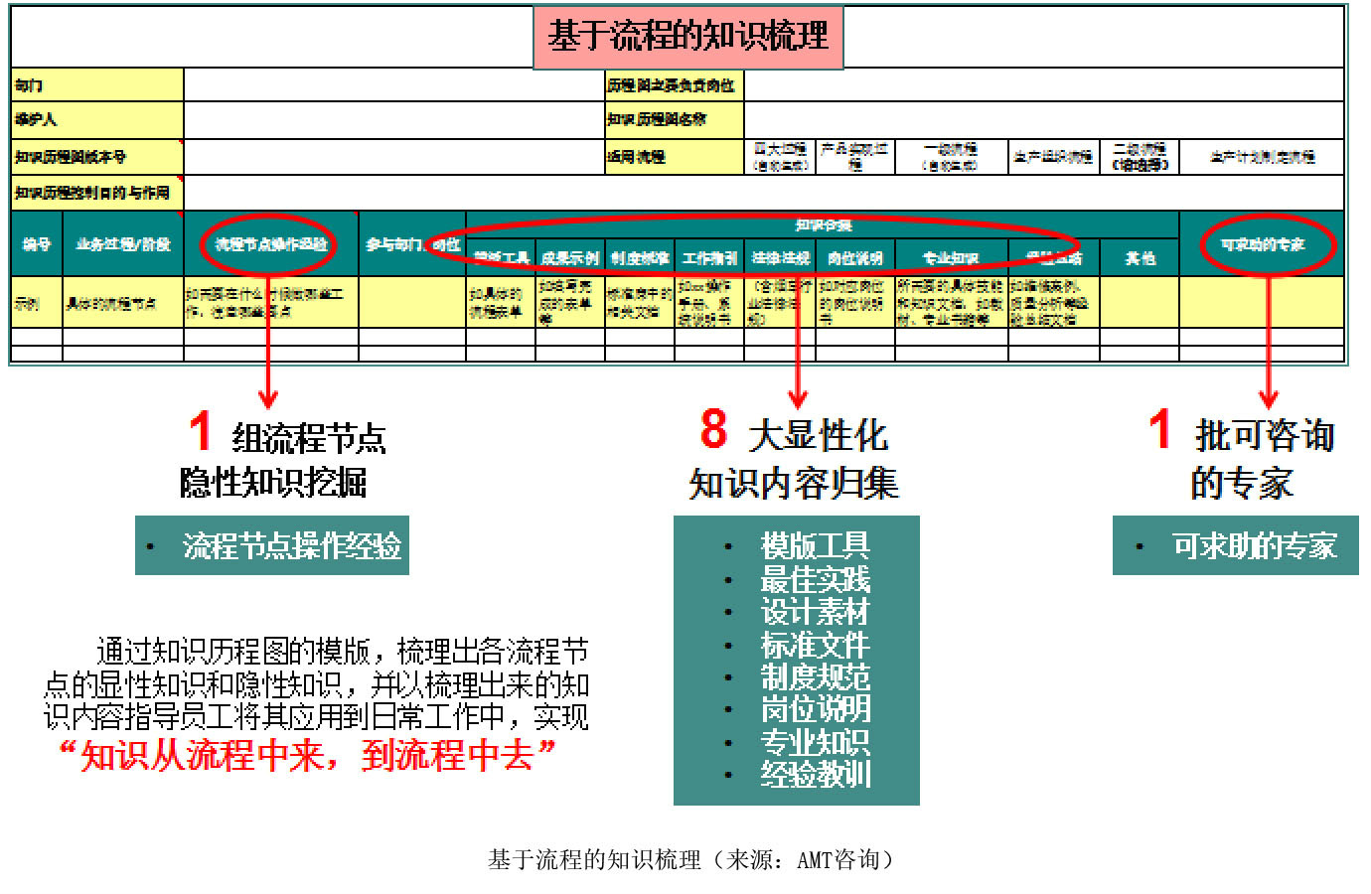This screenshot has height=894, width=1371.
Task: Click the 法律法规 column header
Action: tap(780, 258)
